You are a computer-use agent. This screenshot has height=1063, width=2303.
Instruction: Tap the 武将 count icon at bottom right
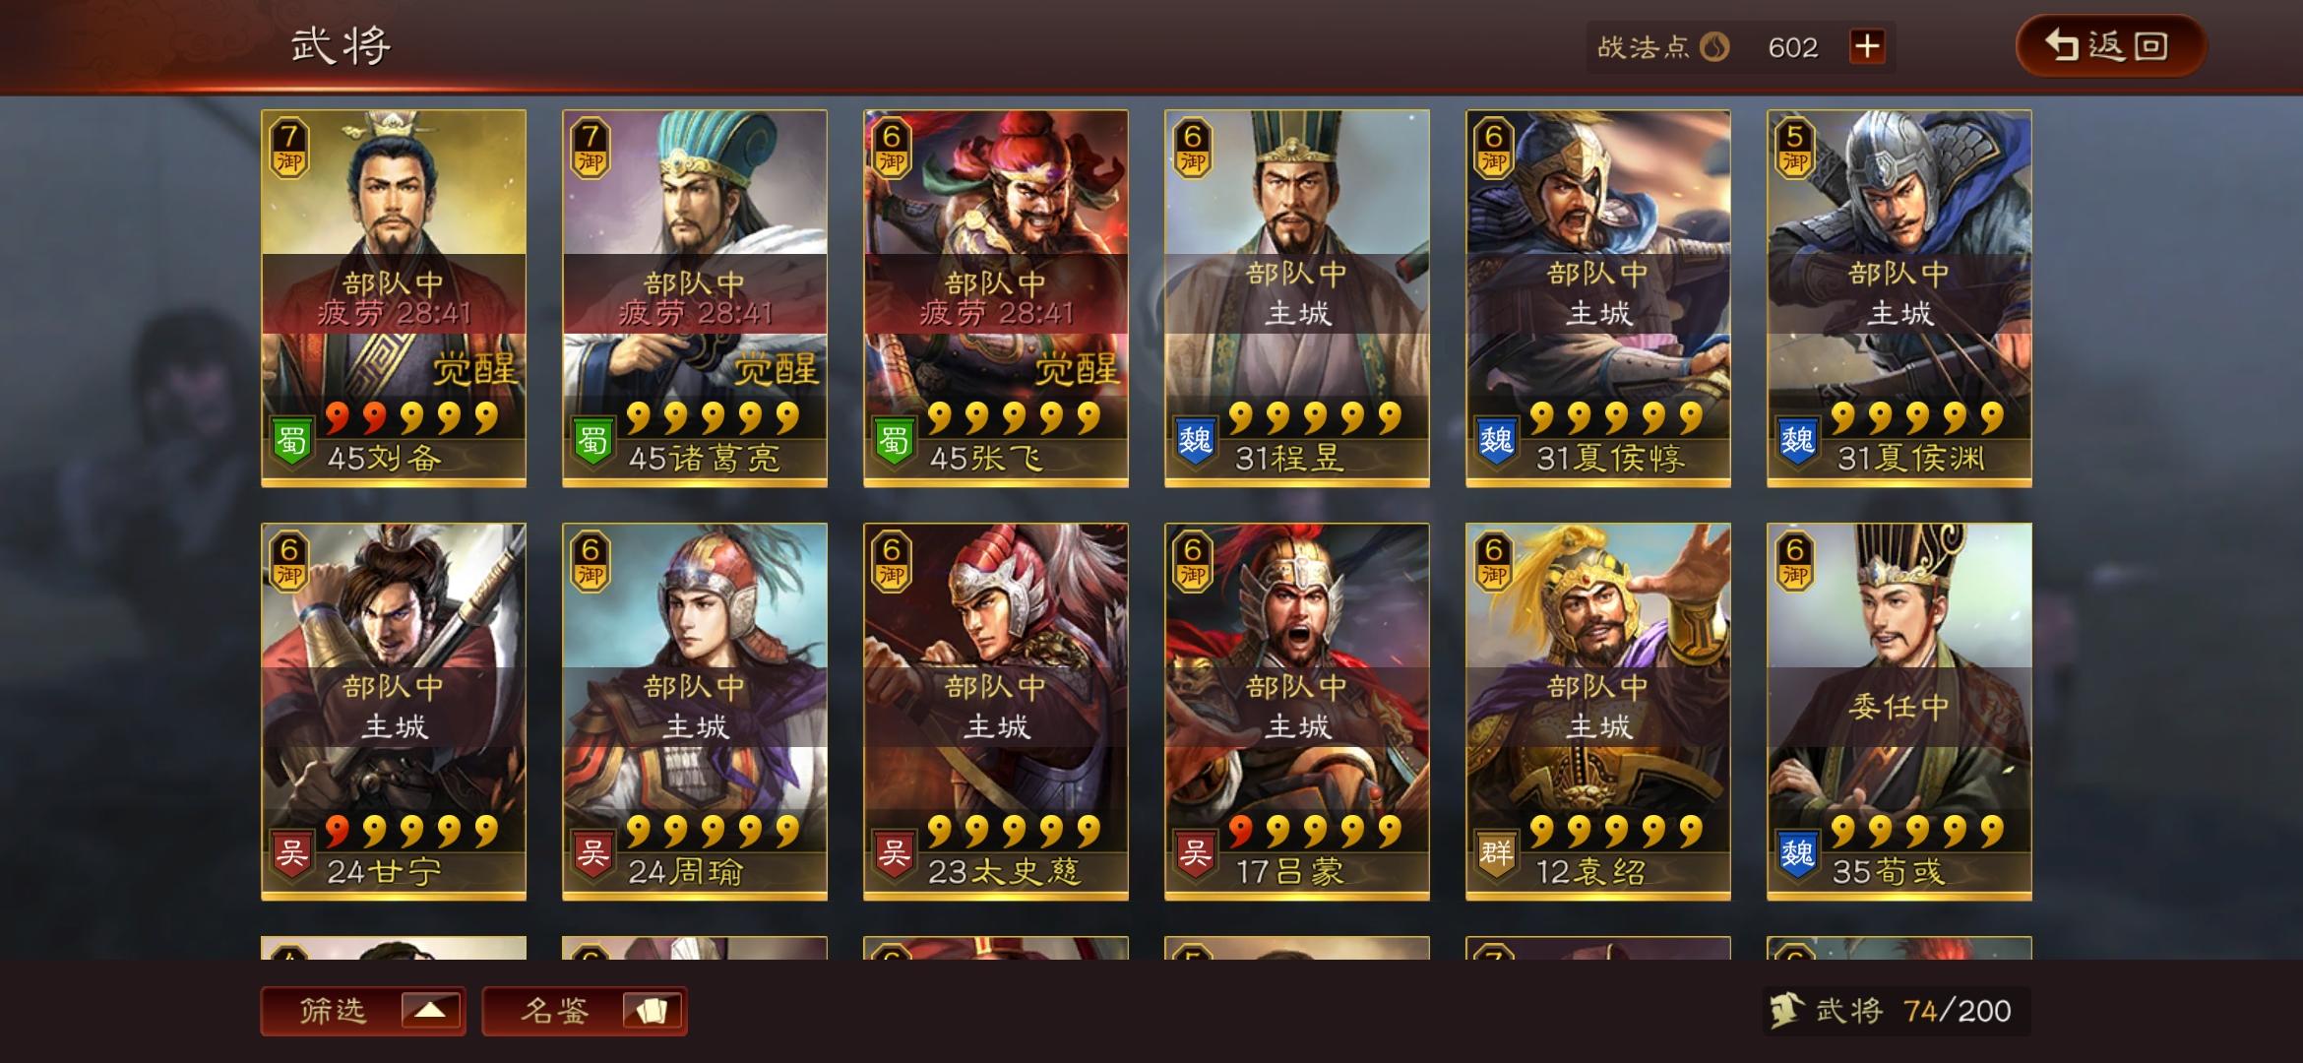click(1786, 1011)
